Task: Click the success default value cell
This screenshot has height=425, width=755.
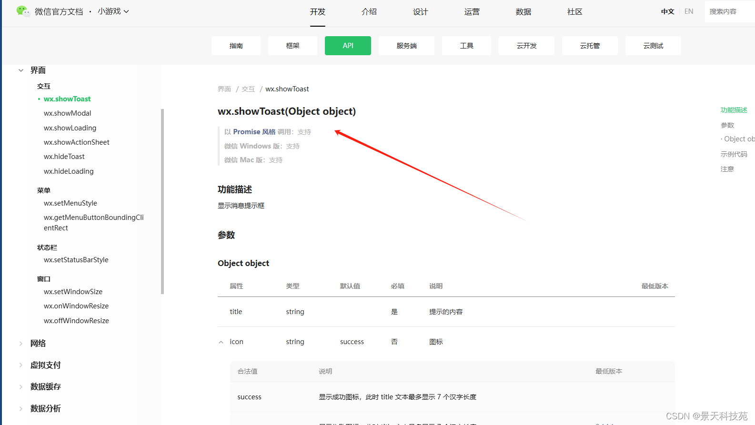Action: pyautogui.click(x=352, y=342)
